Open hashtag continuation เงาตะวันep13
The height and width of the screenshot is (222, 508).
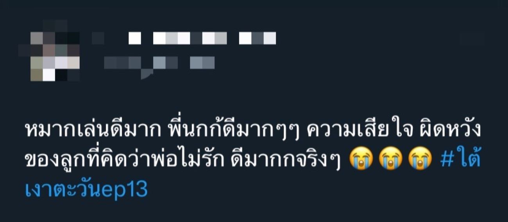coord(86,189)
